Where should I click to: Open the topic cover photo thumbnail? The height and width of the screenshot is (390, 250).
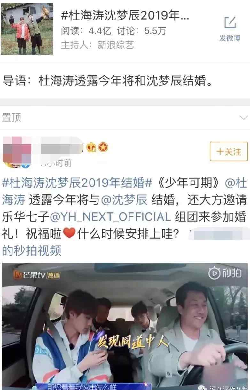point(27,28)
